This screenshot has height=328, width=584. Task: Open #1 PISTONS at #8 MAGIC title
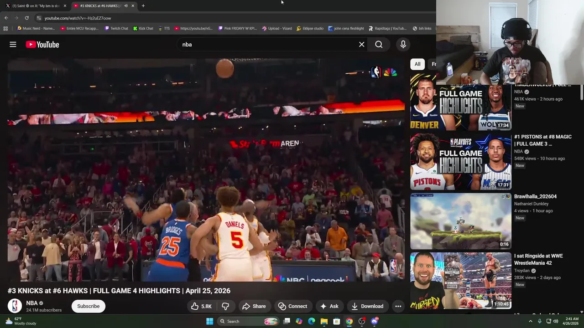pyautogui.click(x=542, y=140)
